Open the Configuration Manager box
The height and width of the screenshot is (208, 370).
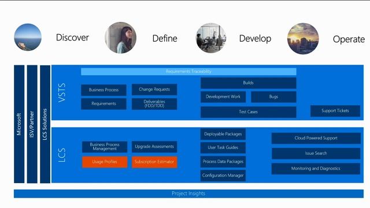223,176
